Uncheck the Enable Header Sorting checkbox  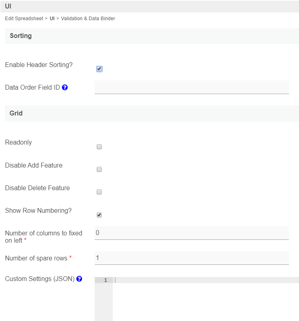coord(99,69)
